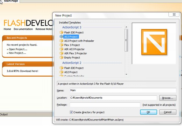Click the ActionScript 3 group header

72,27
